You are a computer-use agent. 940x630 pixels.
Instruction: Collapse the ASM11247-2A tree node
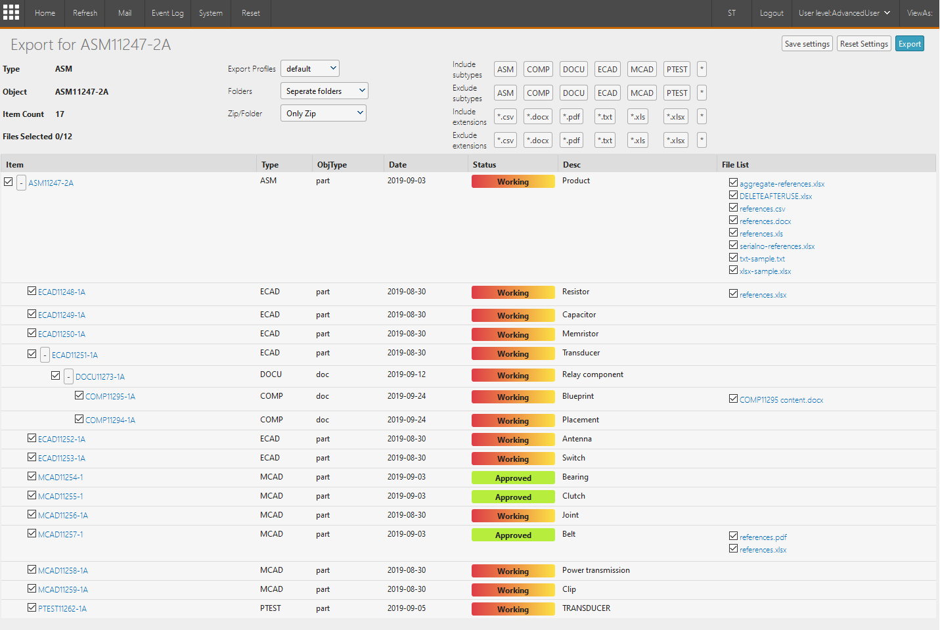21,183
